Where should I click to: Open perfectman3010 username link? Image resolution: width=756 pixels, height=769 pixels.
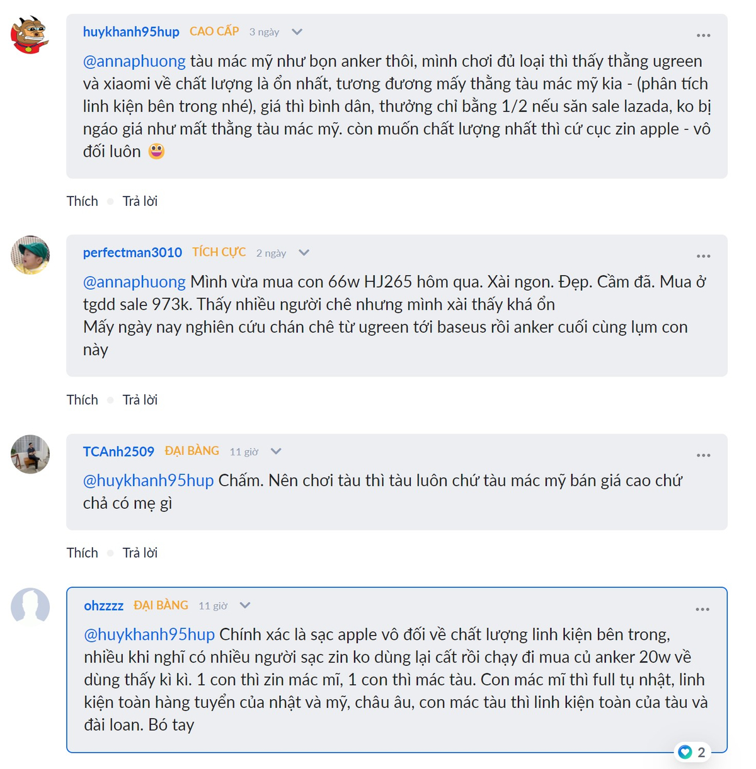(x=132, y=253)
